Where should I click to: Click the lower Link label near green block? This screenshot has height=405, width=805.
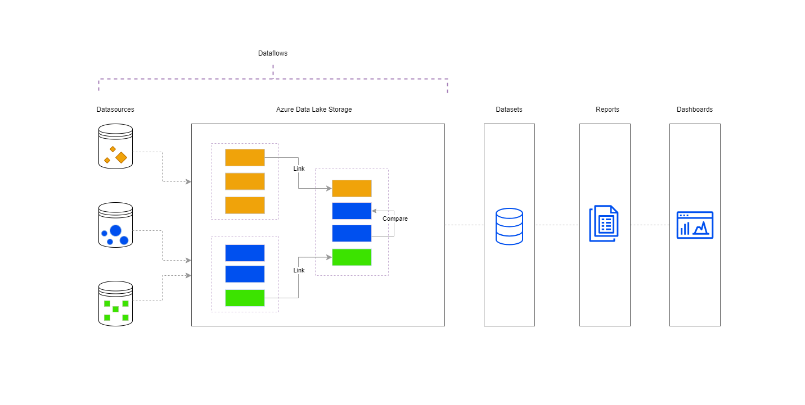point(299,270)
